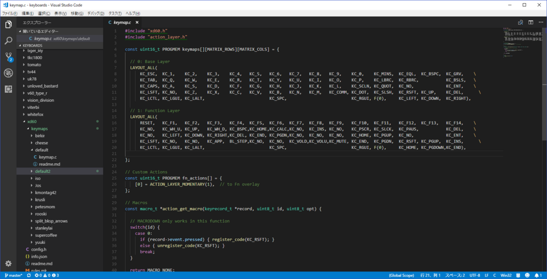Open the タスク(T) menu
The width and height of the screenshot is (547, 279).
click(x=115, y=13)
